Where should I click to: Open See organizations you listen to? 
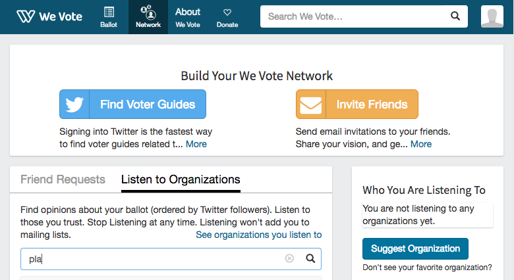click(x=258, y=235)
